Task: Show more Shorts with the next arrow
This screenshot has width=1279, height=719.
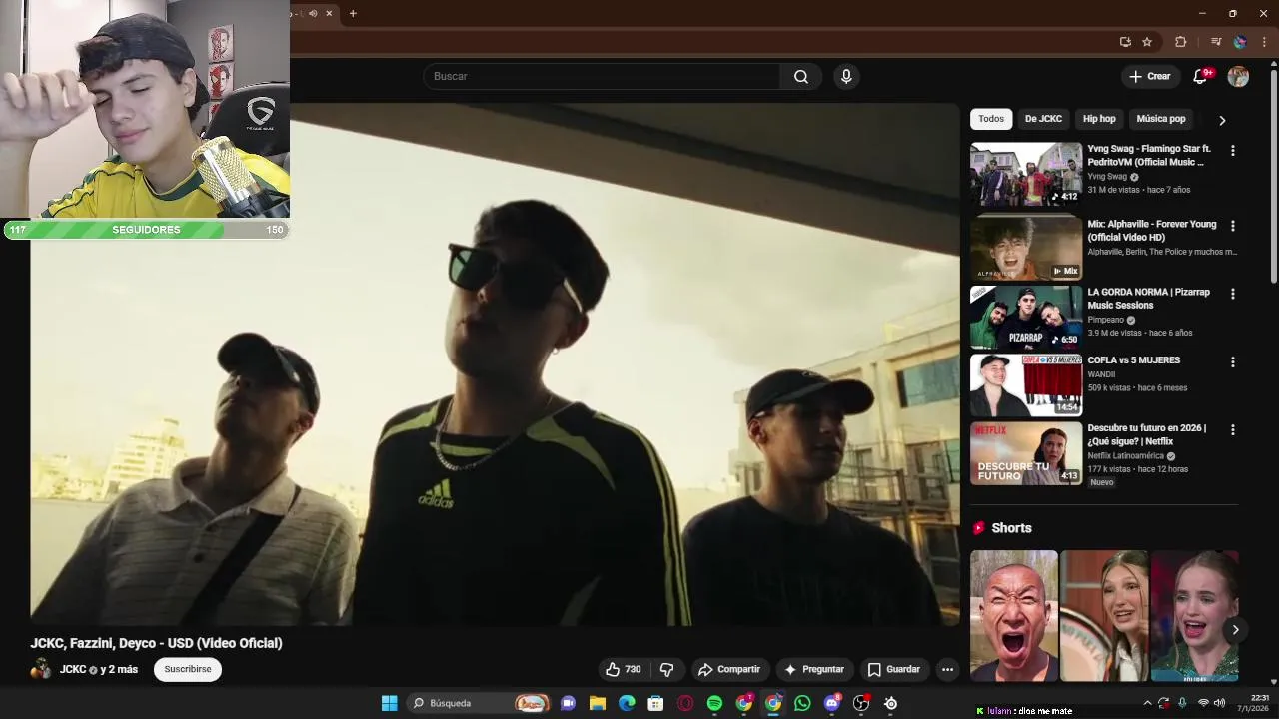Action: pyautogui.click(x=1235, y=629)
